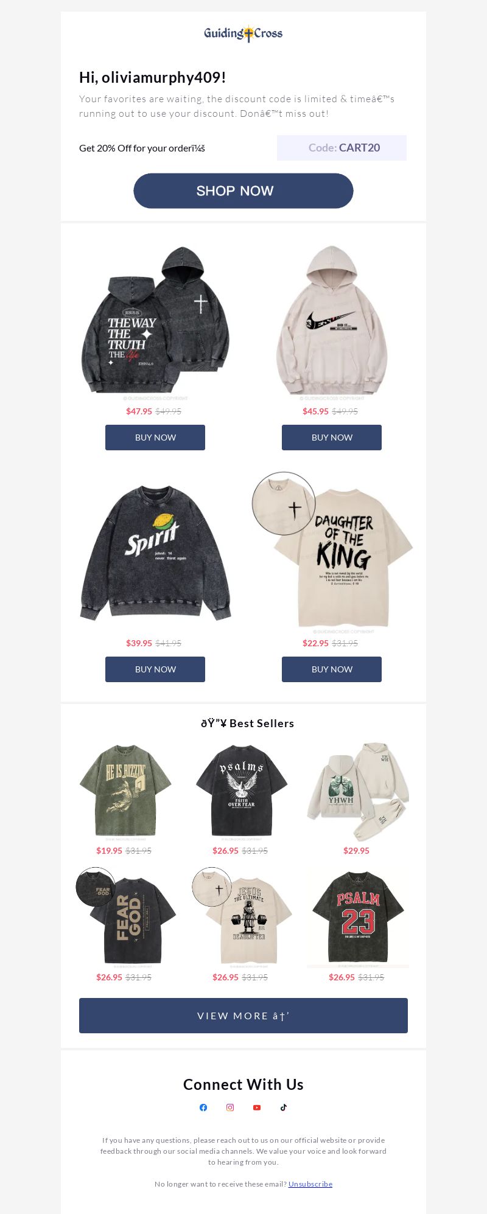This screenshot has height=1214, width=487.
Task: Open the Psalms Faith Over Fear tee
Action: click(242, 791)
